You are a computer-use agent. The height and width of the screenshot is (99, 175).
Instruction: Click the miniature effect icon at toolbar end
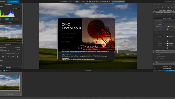[109, 2]
